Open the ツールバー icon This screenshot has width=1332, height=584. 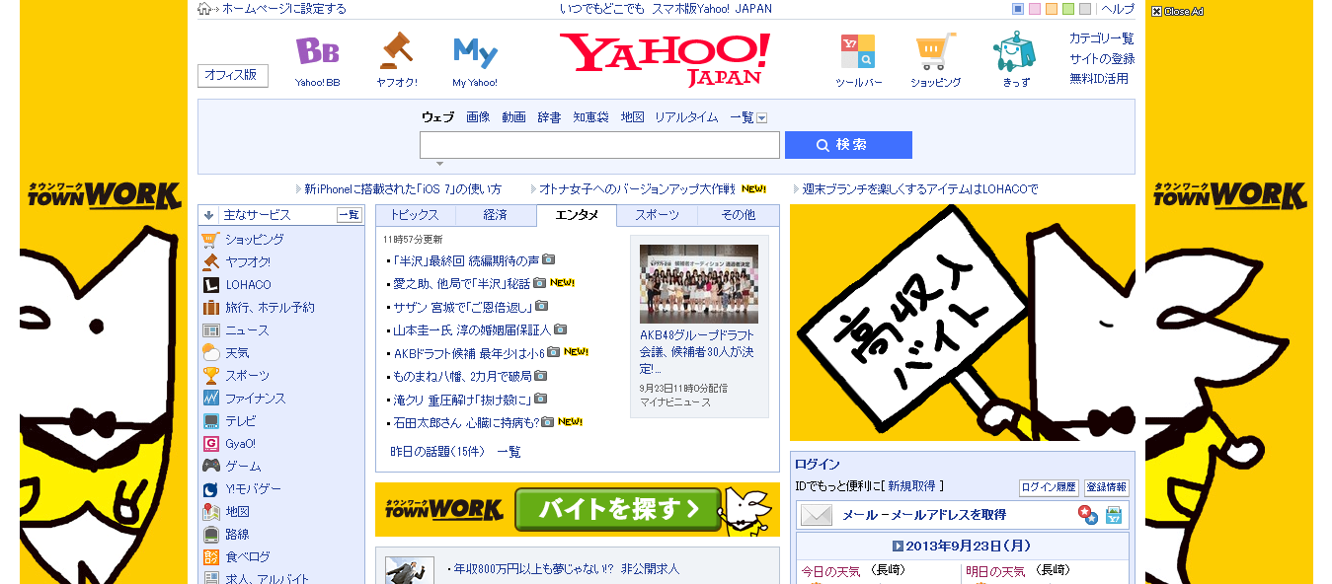point(857,51)
